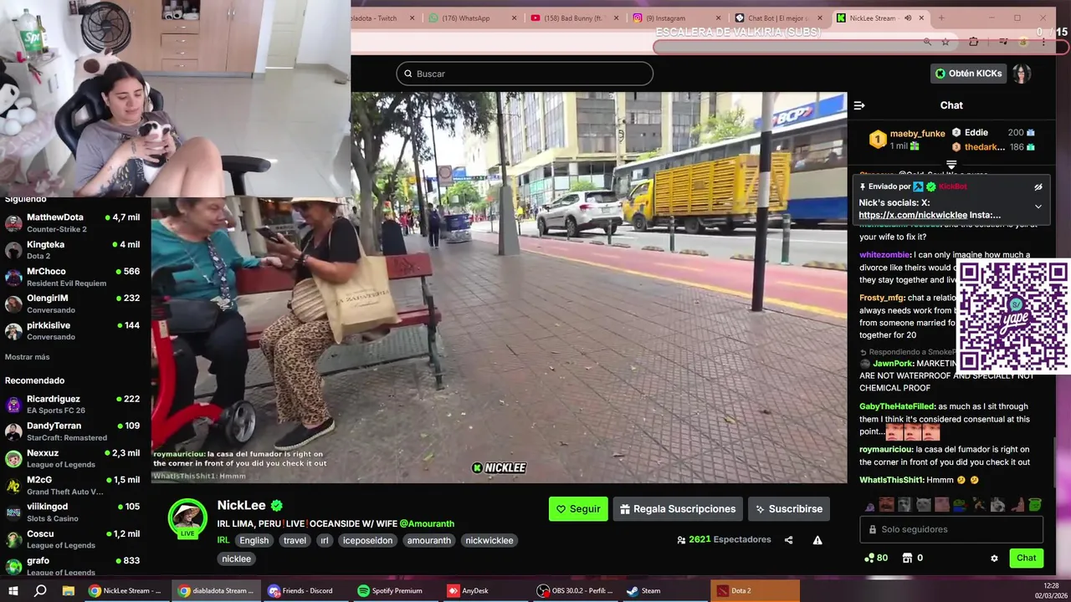Click the zoom magnifier icon in address bar
Screen dimensions: 1071x602
[927, 42]
